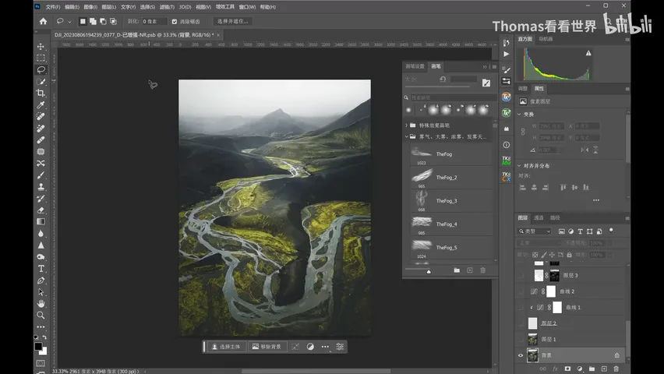
Task: Select the Gradient tool
Action: (x=41, y=221)
